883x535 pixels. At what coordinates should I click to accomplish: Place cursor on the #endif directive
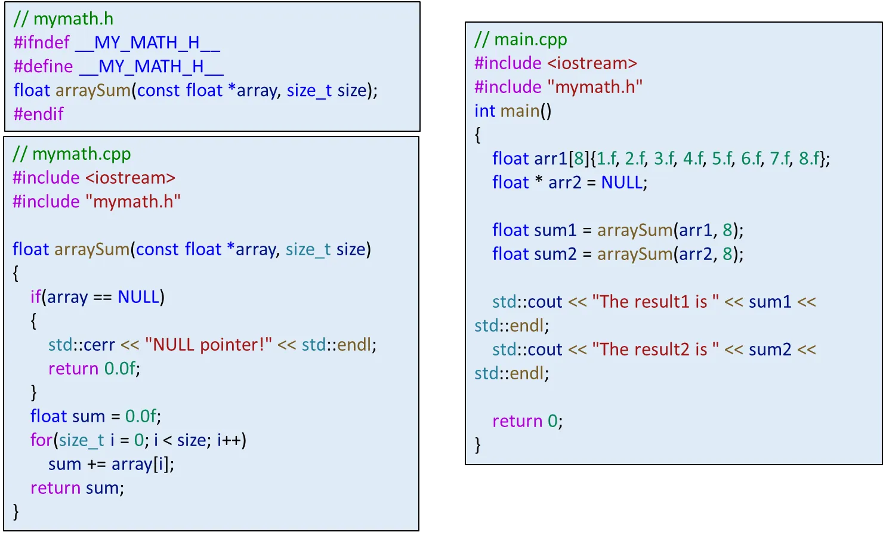point(39,114)
